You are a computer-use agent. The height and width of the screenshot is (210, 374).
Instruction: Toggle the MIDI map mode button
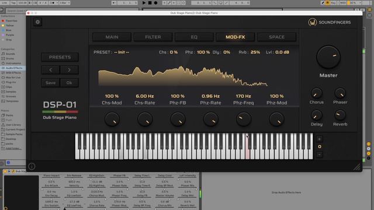(343, 3)
